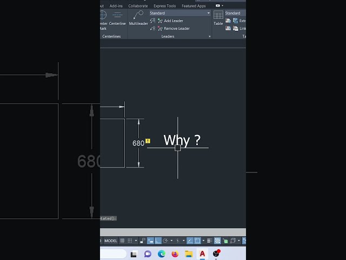Select the Center Mark tool
This screenshot has width=346, height=260.
103,20
